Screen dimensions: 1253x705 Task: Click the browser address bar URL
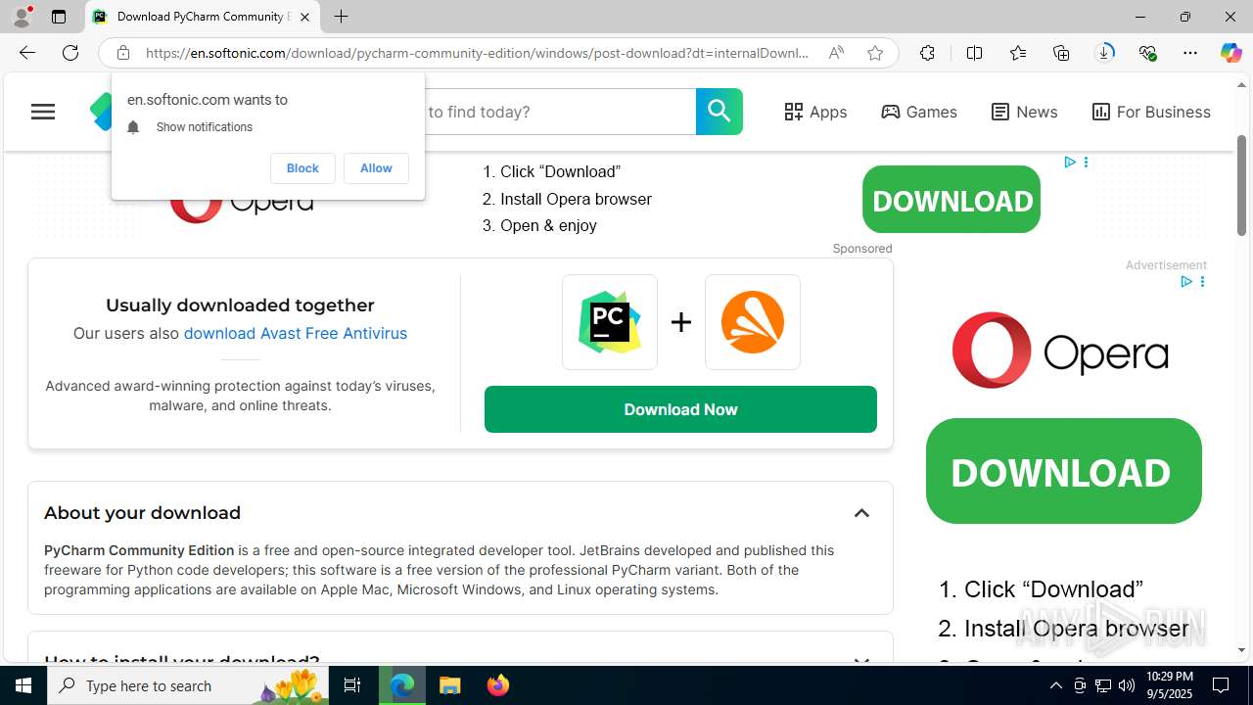click(478, 53)
